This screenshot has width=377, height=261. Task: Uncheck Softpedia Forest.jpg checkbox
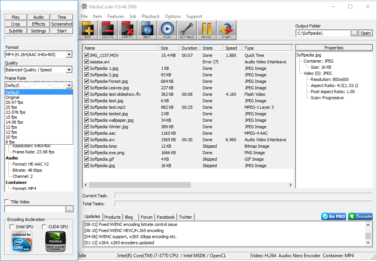pos(87,81)
